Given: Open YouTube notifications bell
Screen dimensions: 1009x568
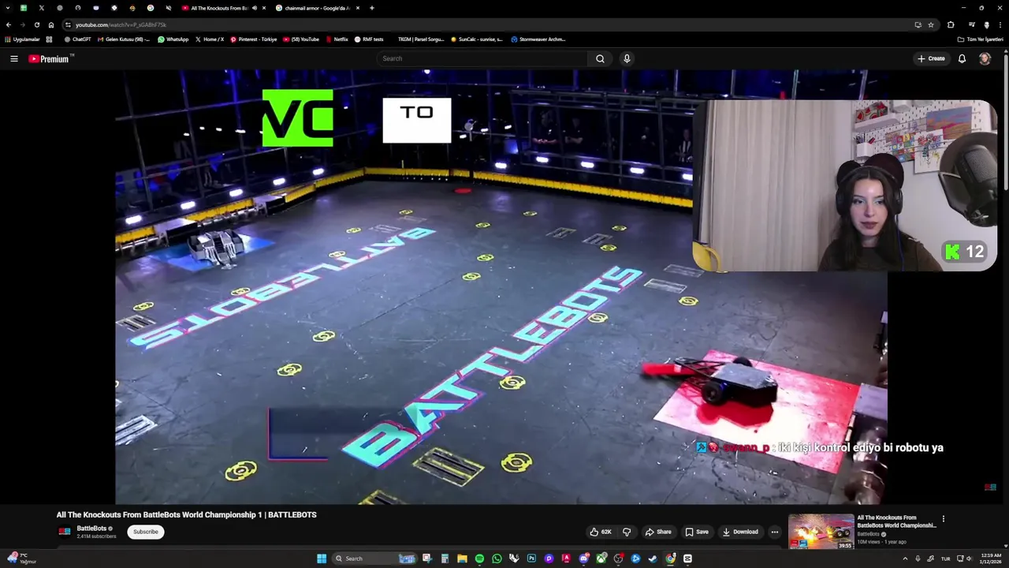Looking at the screenshot, I should (962, 58).
